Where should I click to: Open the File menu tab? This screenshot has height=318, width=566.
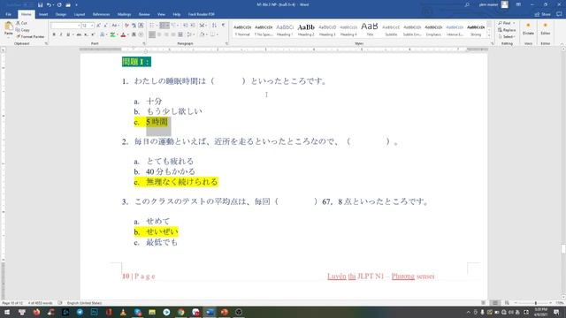coord(9,14)
